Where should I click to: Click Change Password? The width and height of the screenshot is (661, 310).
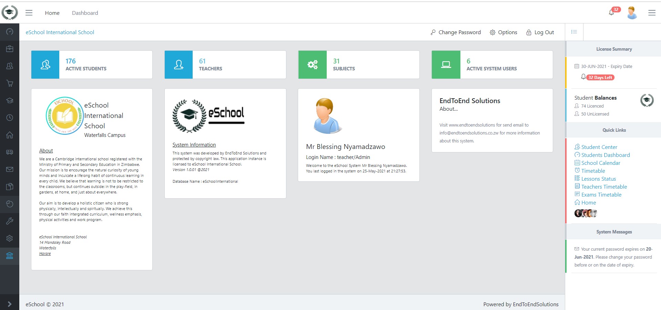pyautogui.click(x=456, y=32)
